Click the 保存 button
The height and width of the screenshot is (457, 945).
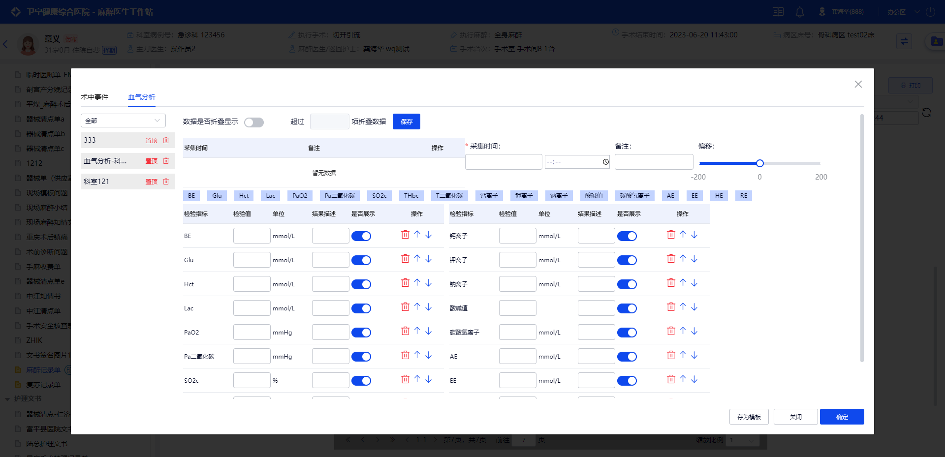click(x=407, y=122)
